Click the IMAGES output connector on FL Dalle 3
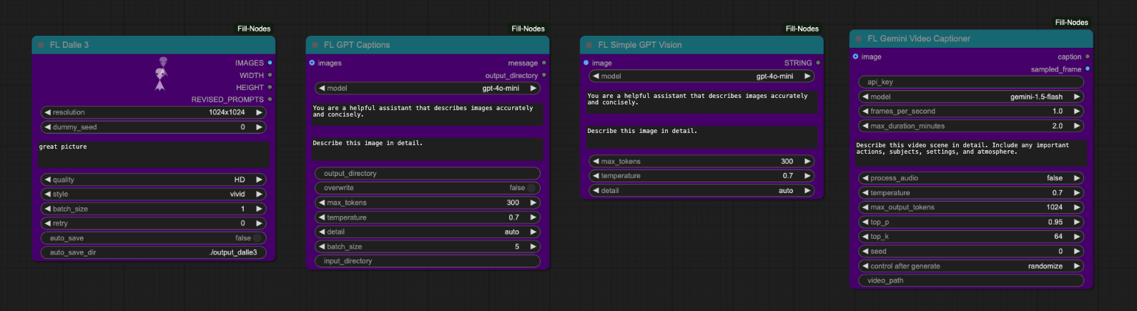This screenshot has width=1137, height=311. 270,63
